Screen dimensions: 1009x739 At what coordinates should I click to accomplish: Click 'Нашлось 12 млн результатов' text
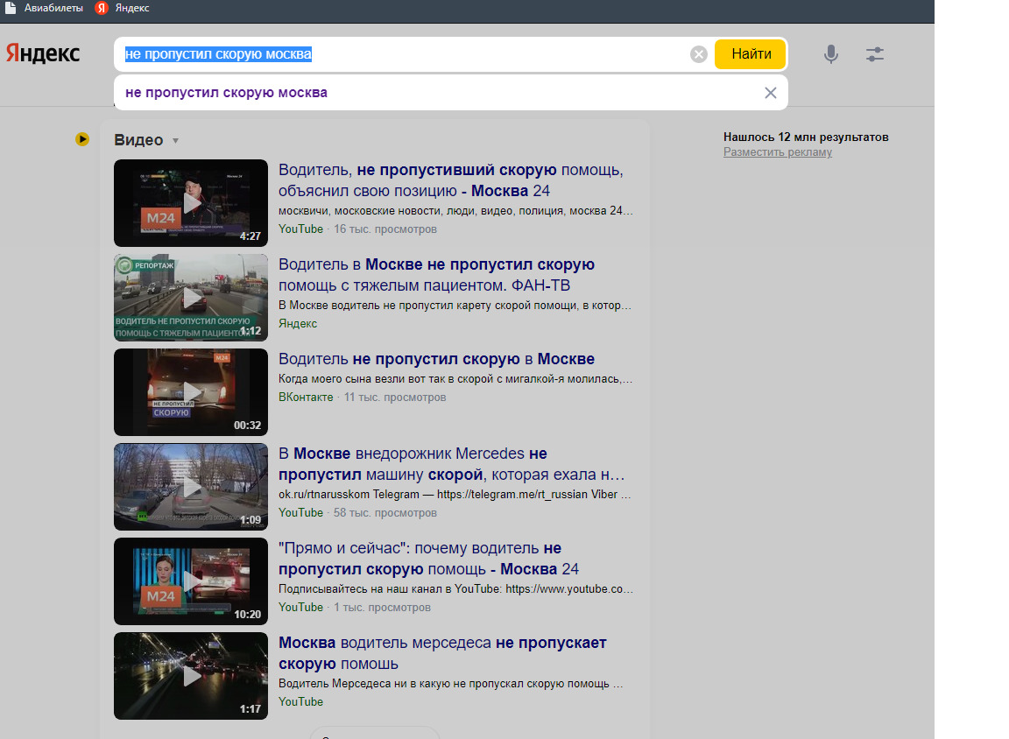pos(806,137)
